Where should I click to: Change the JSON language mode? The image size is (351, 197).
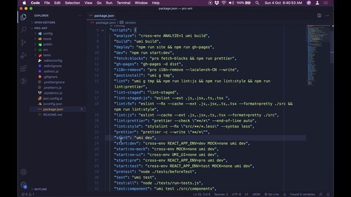click(x=256, y=194)
